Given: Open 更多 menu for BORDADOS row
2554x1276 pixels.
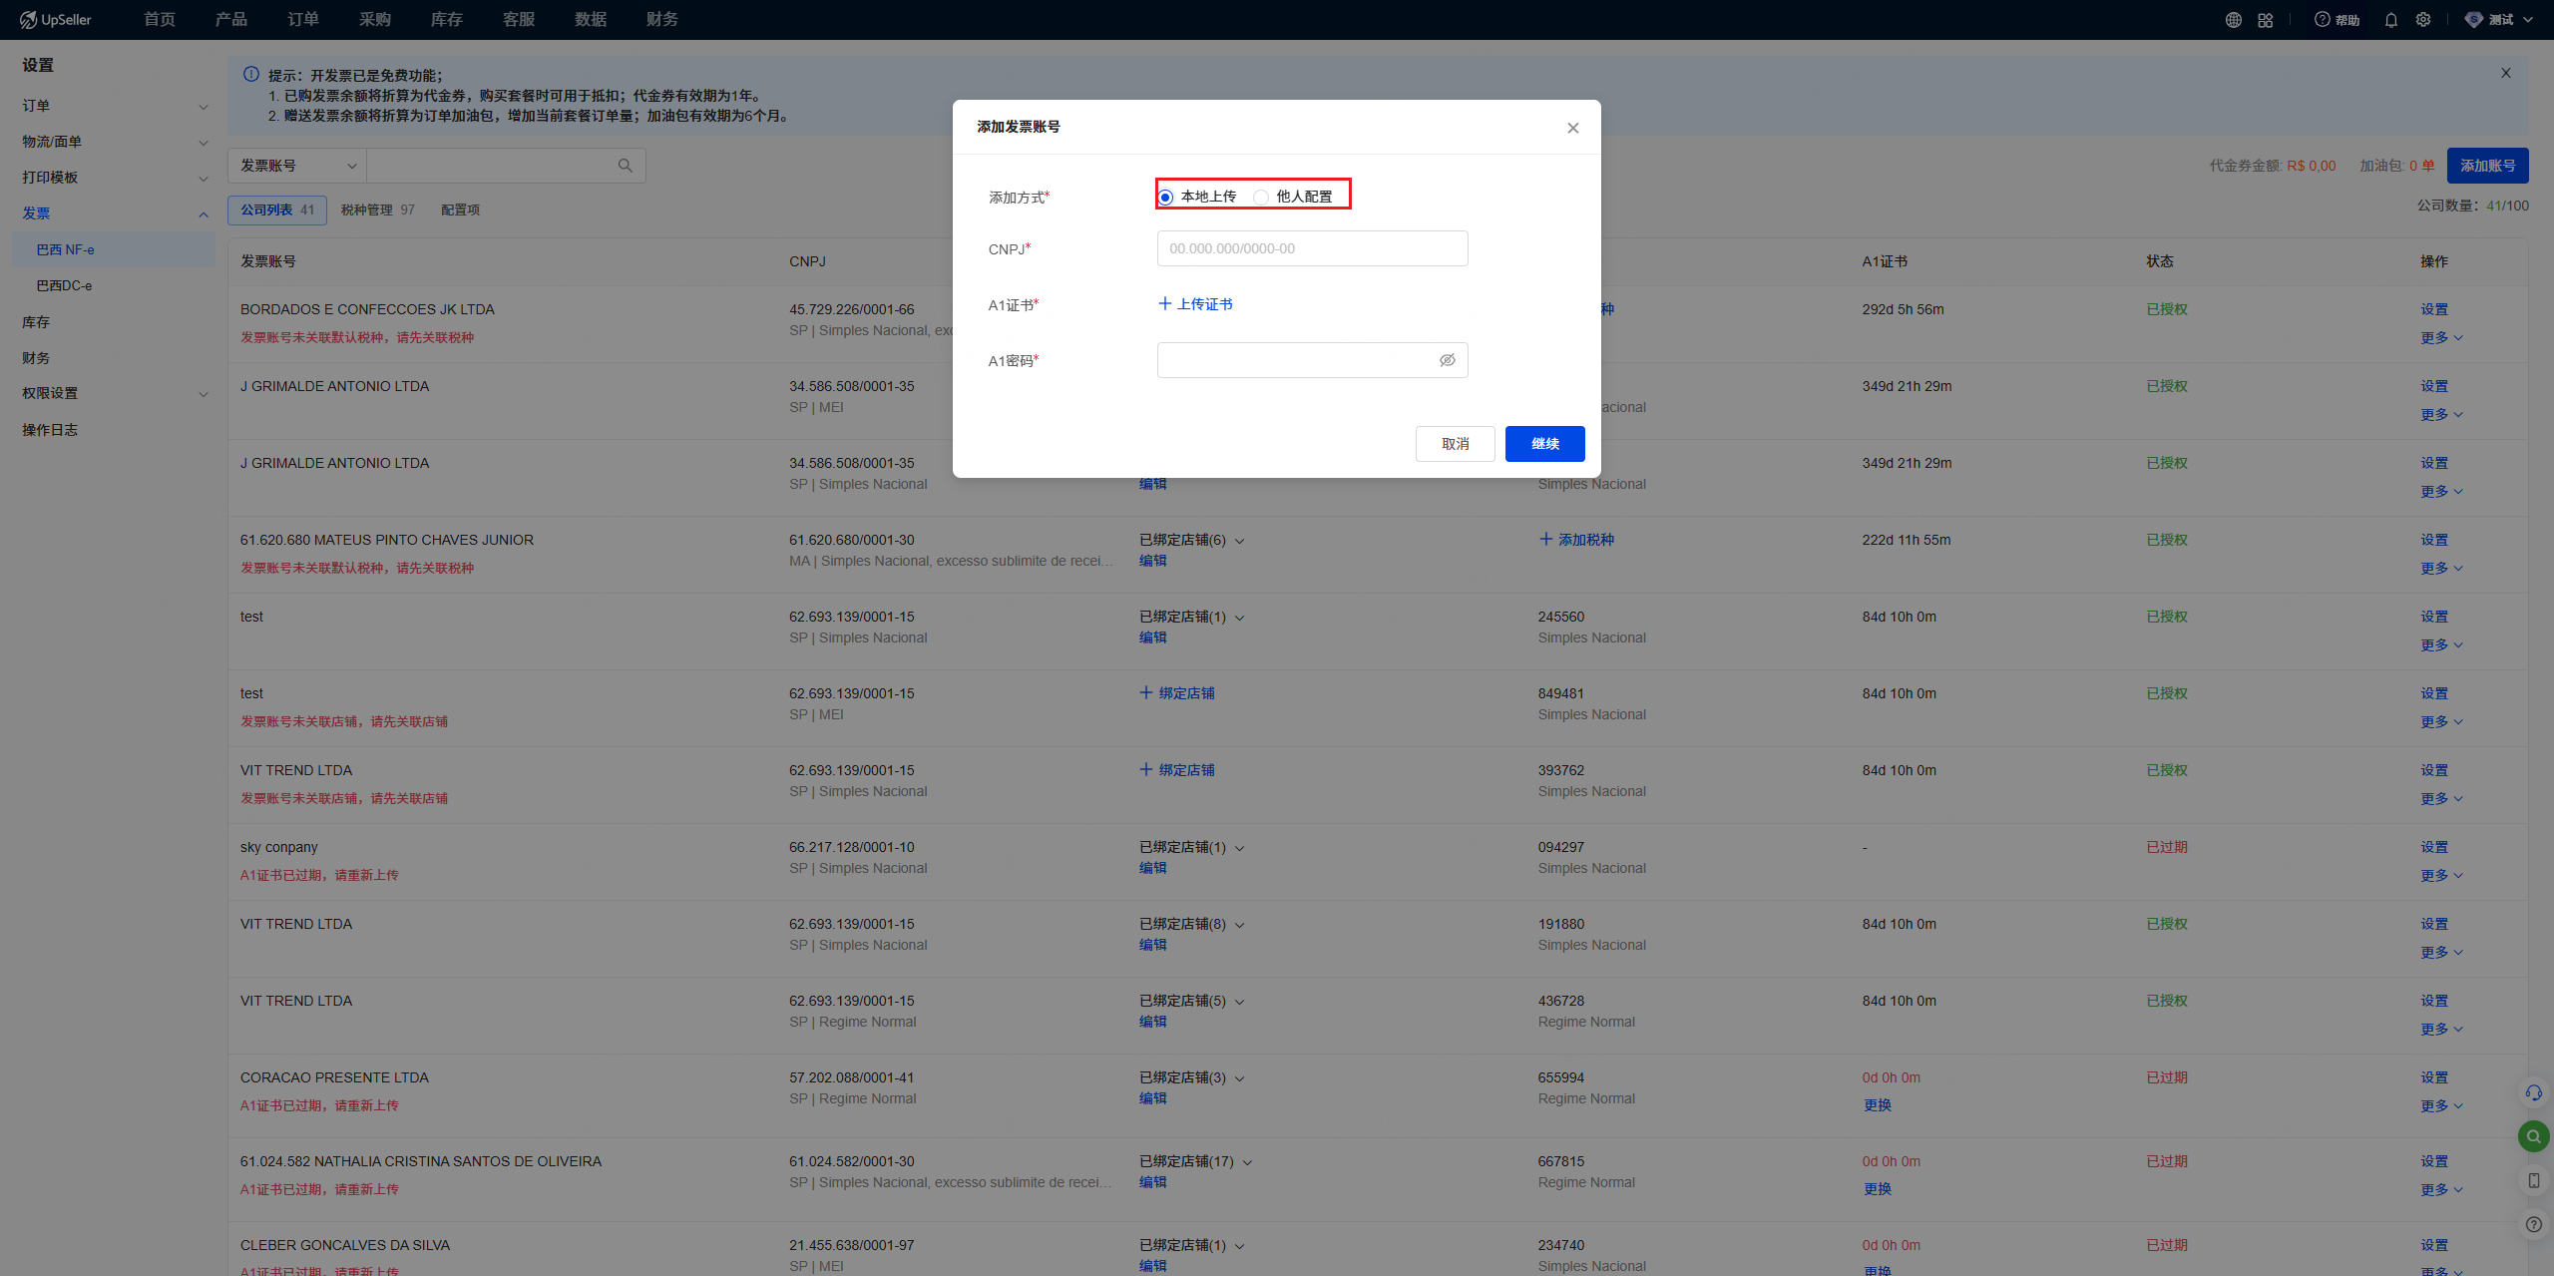Looking at the screenshot, I should pyautogui.click(x=2441, y=338).
